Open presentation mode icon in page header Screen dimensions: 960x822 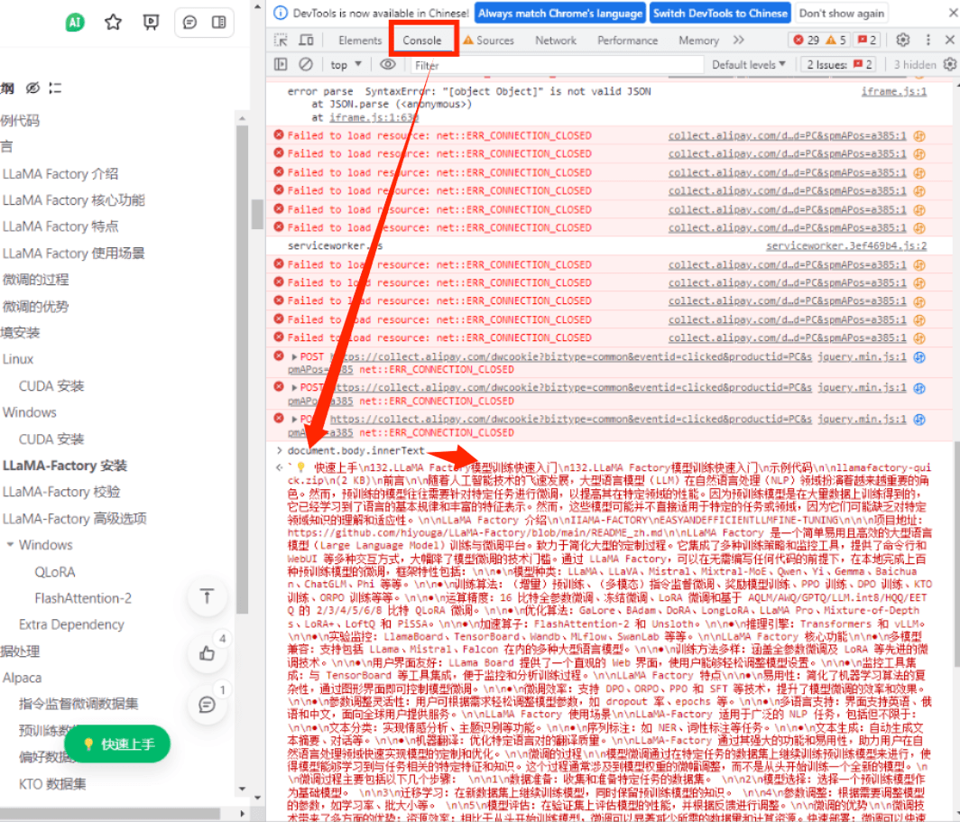pyautogui.click(x=151, y=23)
